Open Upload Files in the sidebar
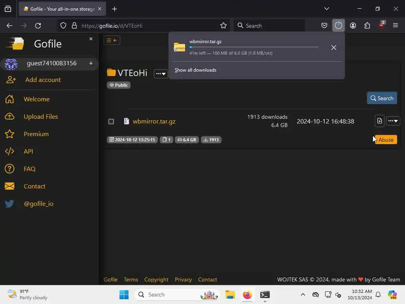405x304 pixels. (x=41, y=117)
